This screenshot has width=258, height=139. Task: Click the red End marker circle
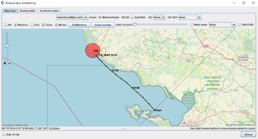93,51
